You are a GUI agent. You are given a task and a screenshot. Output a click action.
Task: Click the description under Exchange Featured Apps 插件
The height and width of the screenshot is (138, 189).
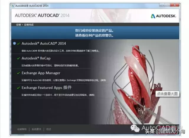coord(58,95)
